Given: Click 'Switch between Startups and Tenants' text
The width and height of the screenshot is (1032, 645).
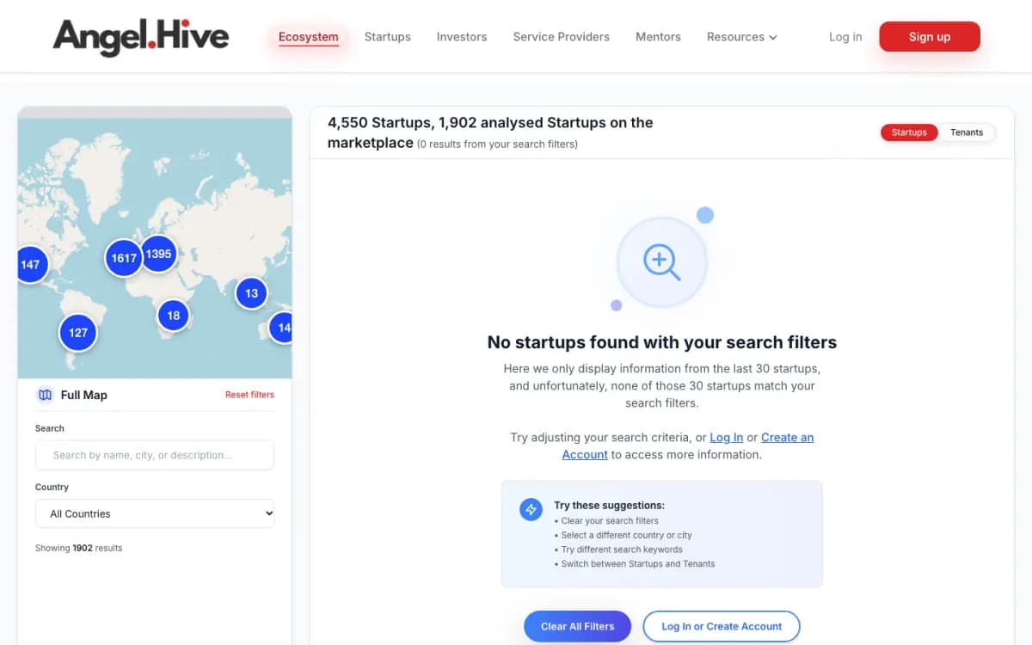Looking at the screenshot, I should (x=638, y=564).
